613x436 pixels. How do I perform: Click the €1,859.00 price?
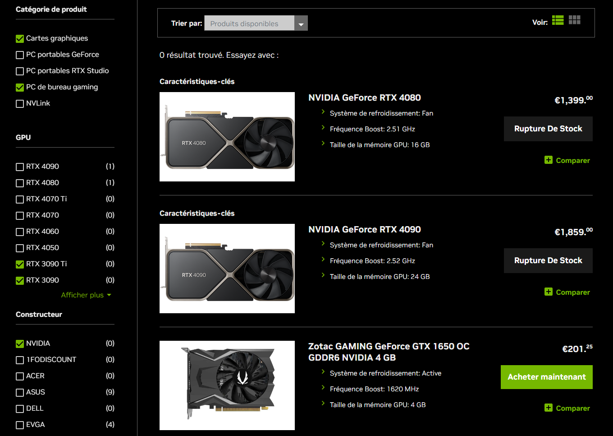[573, 232]
